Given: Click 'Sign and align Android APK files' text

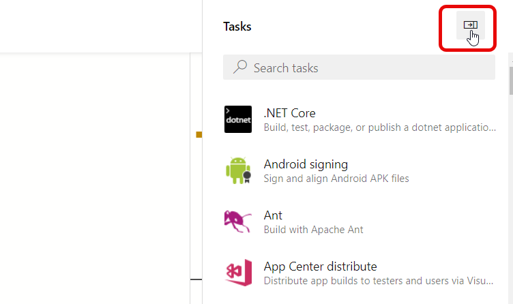Looking at the screenshot, I should coord(336,179).
